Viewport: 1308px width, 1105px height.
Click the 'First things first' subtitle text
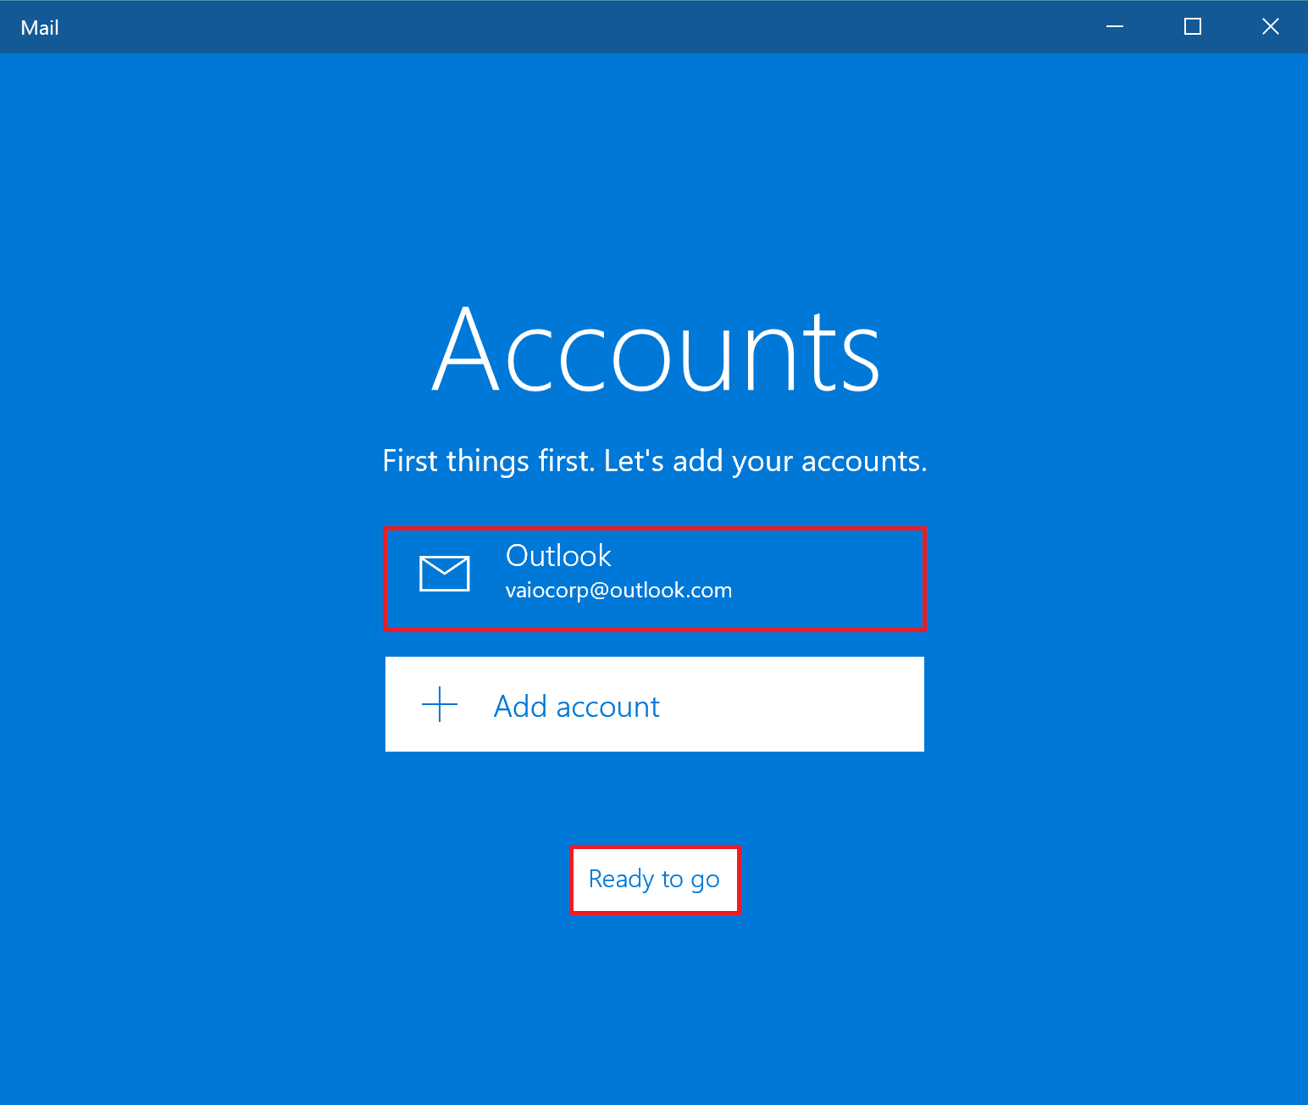(655, 461)
